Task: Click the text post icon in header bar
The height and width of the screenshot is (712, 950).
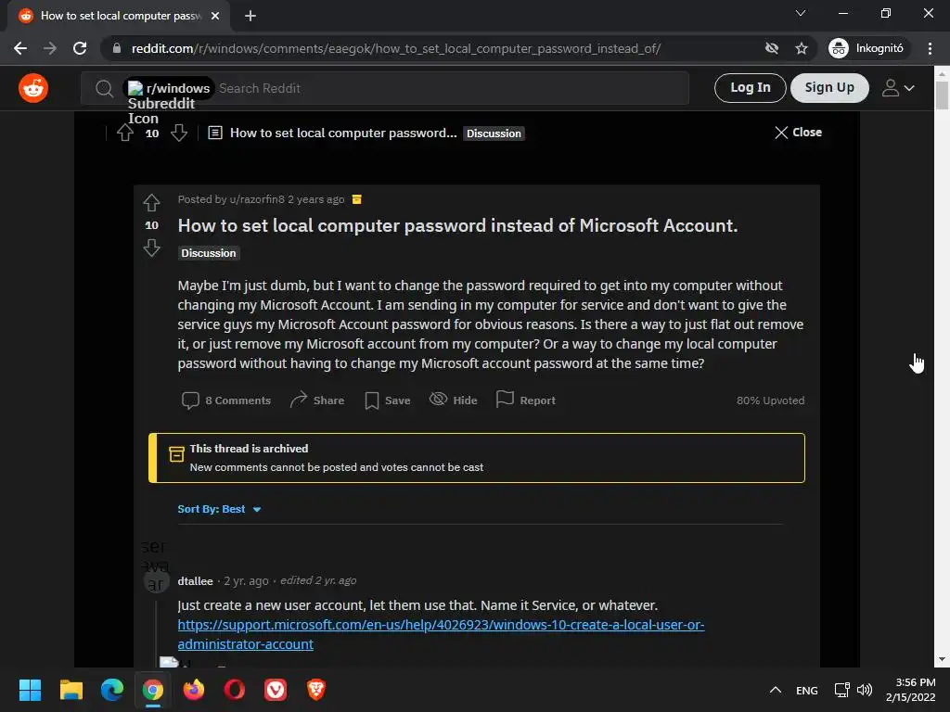Action: click(x=215, y=133)
